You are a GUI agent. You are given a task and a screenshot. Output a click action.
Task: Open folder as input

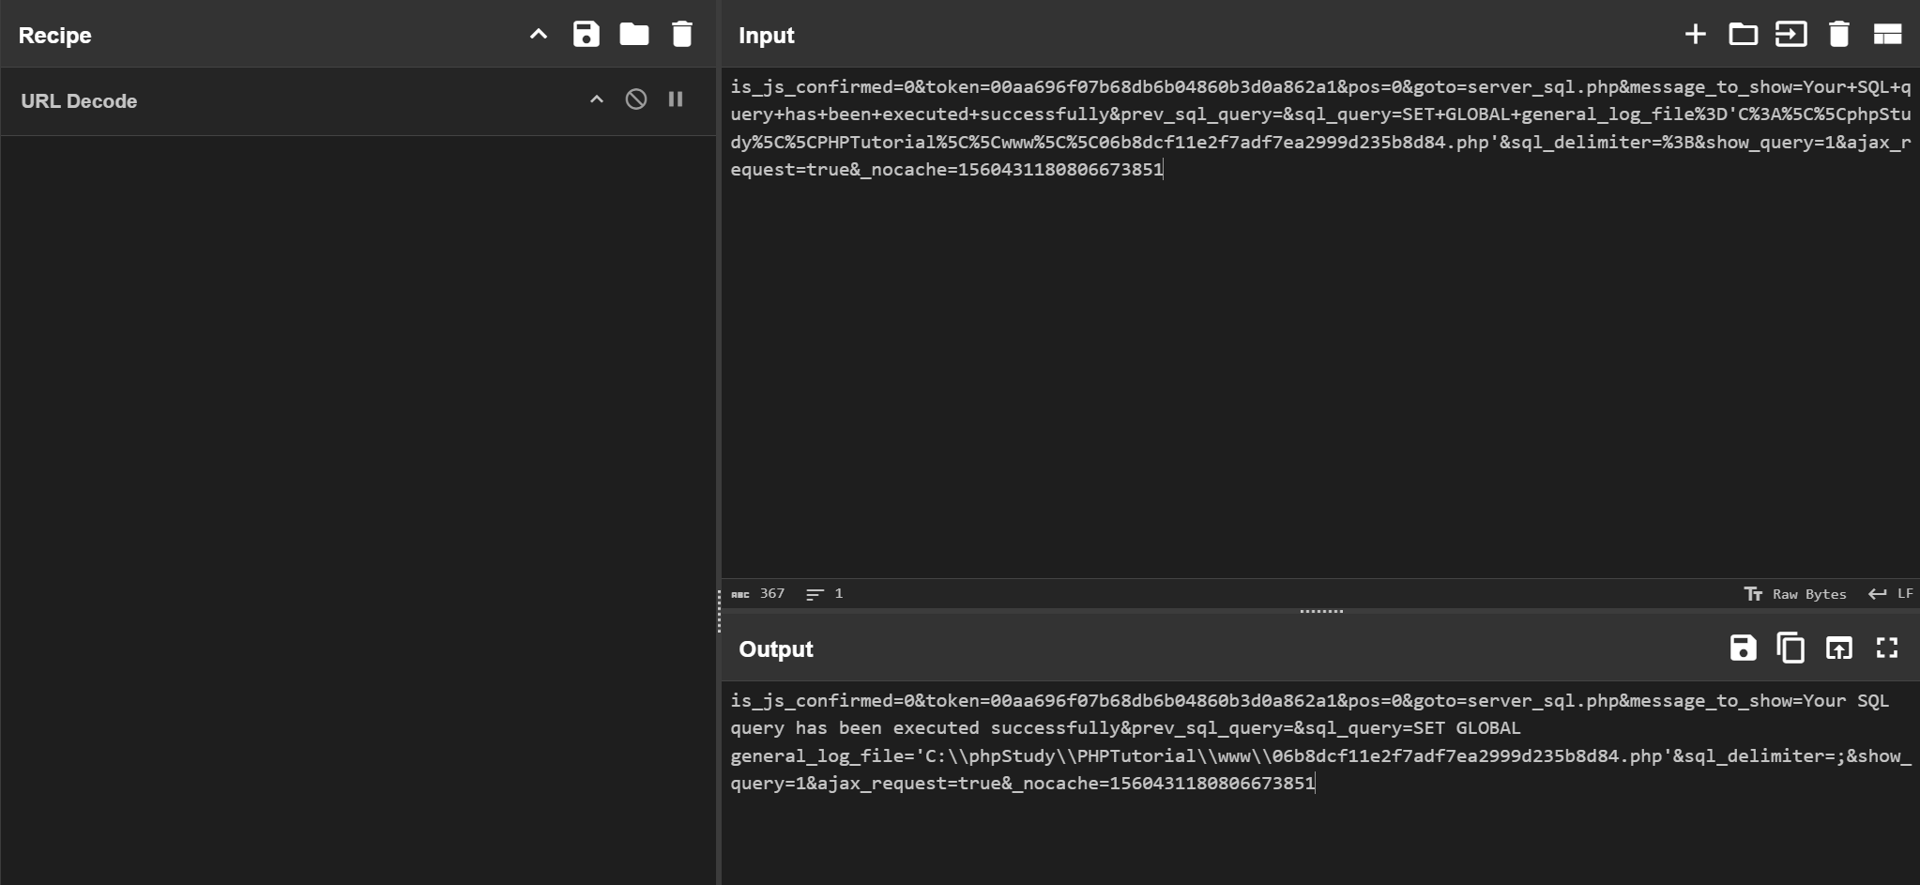(1744, 35)
